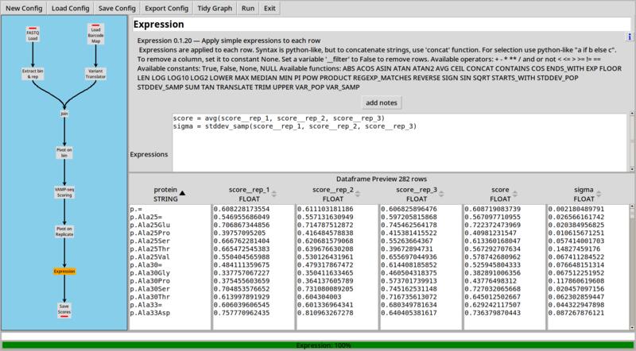Run the pipeline with Run button
This screenshot has height=351, width=636.
pos(248,9)
